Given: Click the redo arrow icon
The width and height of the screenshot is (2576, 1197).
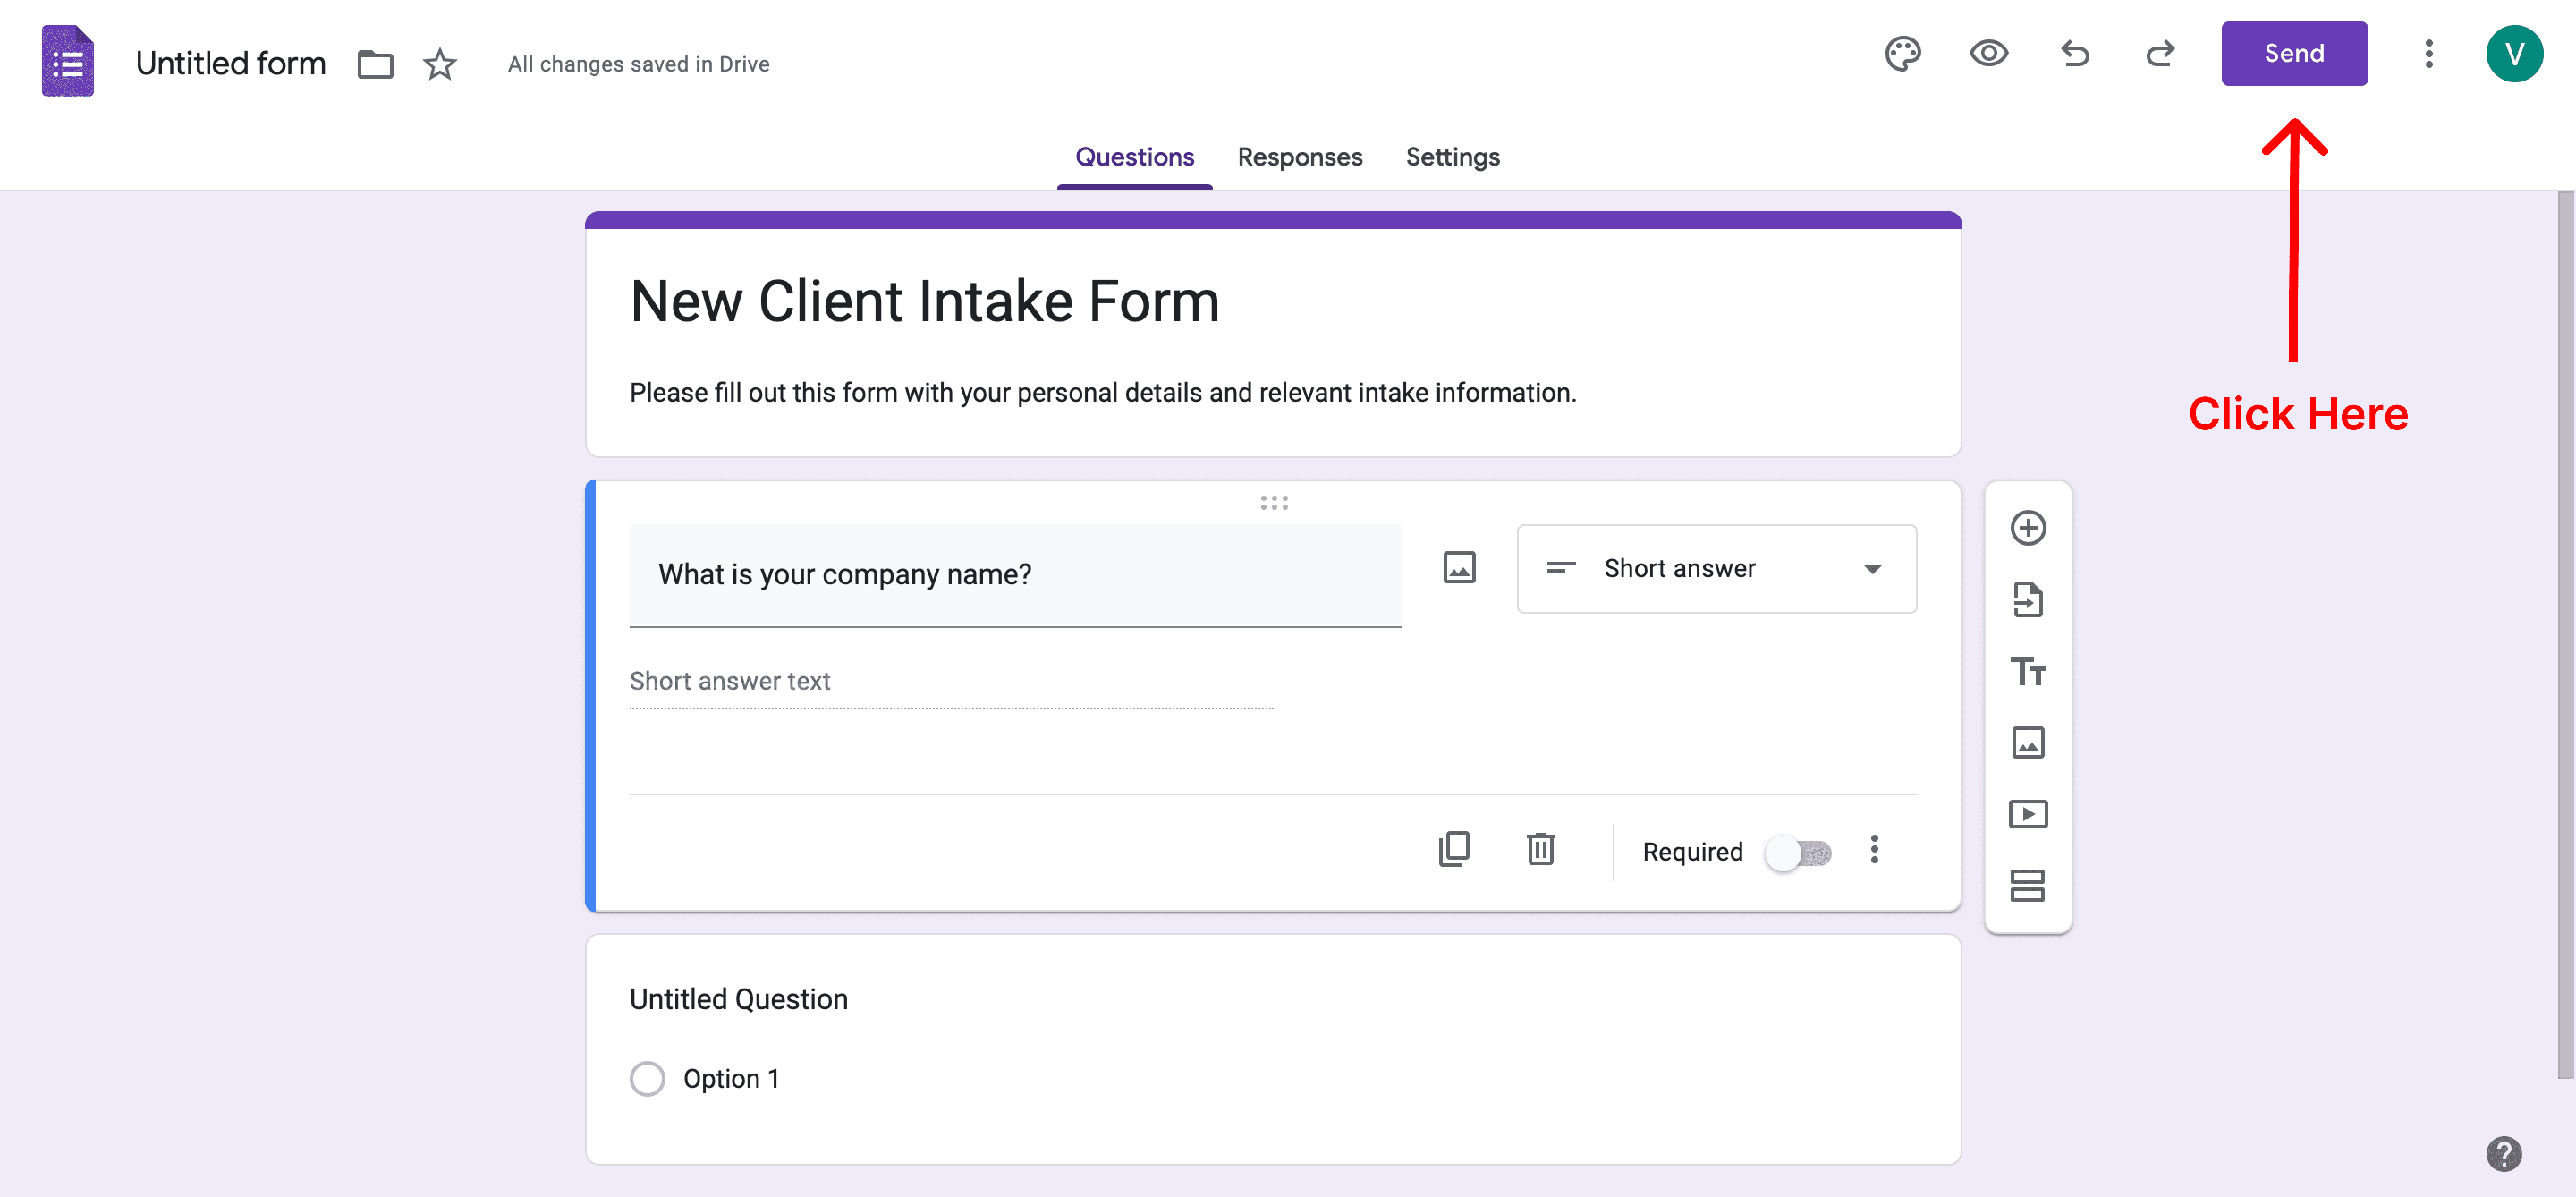Looking at the screenshot, I should tap(2160, 53).
